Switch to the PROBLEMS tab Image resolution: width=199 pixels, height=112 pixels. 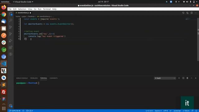point(34,78)
